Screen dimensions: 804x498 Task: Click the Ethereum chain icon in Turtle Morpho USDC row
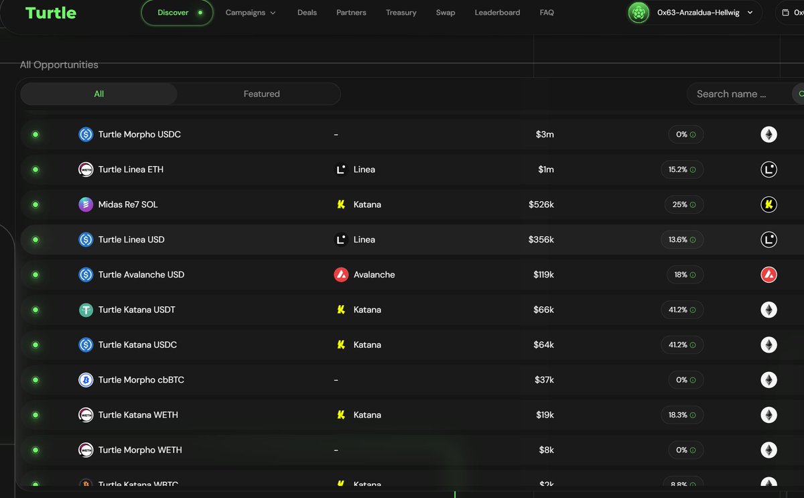point(768,135)
